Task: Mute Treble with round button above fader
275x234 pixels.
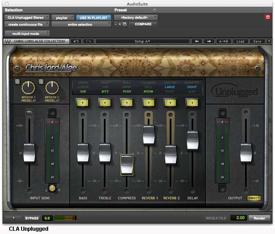Action: [104, 115]
